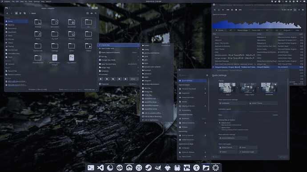Click the search field in System Settings
The width and height of the screenshot is (307, 172).
click(191, 75)
